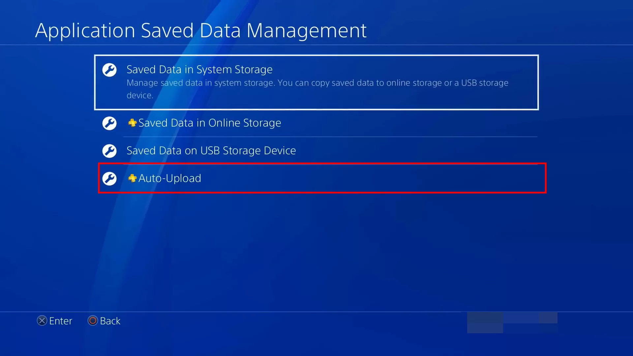This screenshot has width=633, height=356.
Task: Choose Saved Data on USB Storage Device
Action: pos(211,151)
